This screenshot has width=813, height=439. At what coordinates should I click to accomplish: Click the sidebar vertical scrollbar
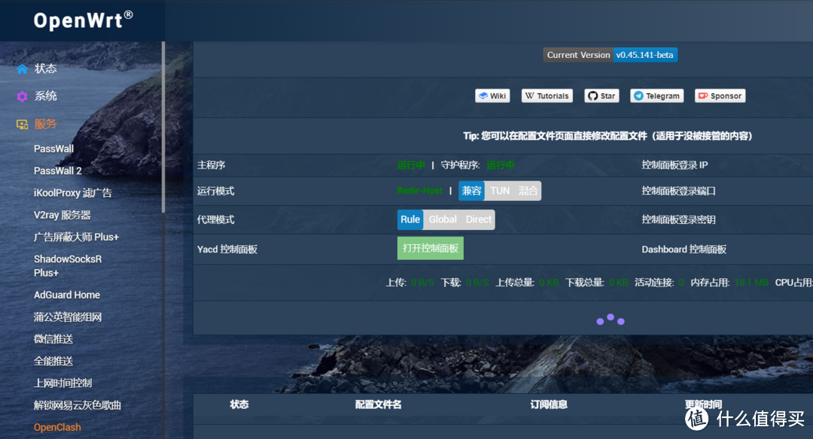[163, 127]
